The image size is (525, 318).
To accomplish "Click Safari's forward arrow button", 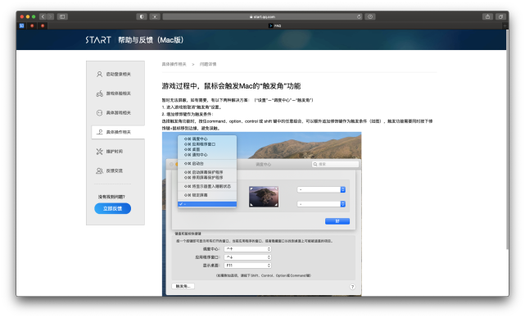I will [x=51, y=16].
